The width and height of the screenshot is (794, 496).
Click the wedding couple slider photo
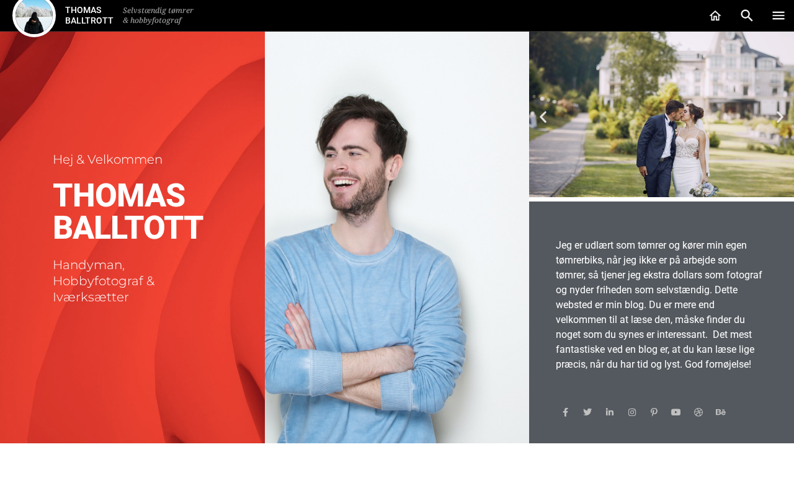pos(661,114)
